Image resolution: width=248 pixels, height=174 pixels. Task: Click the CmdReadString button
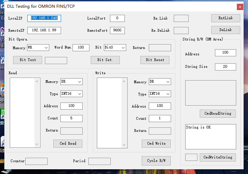click(x=218, y=114)
